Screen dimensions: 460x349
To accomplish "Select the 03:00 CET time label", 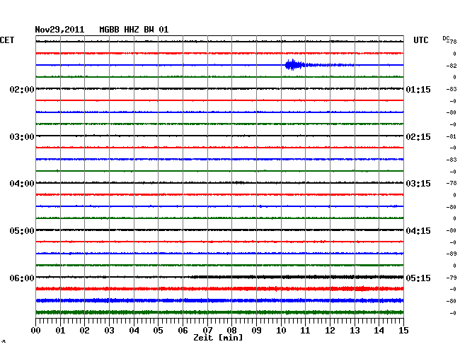I will (x=22, y=137).
